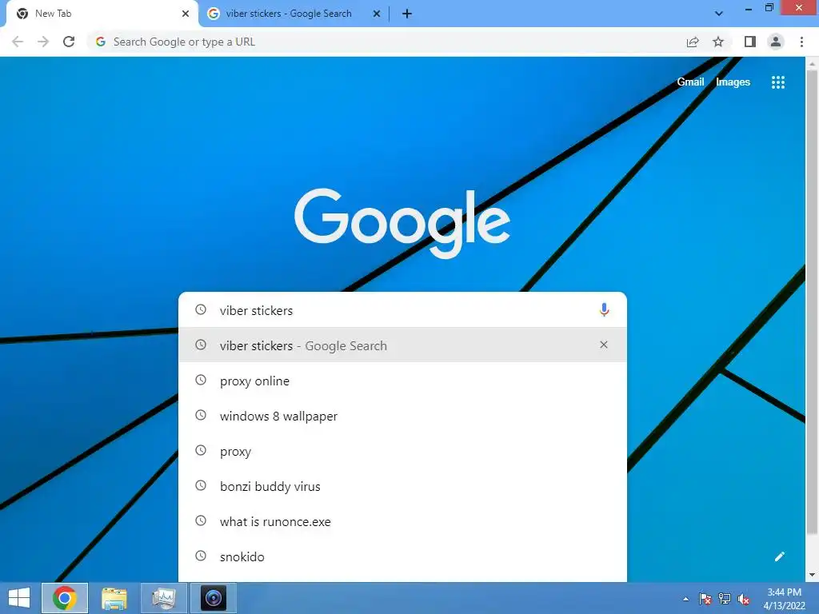Click the muted volume tray icon
Viewport: 819px width, 614px height.
tap(744, 599)
